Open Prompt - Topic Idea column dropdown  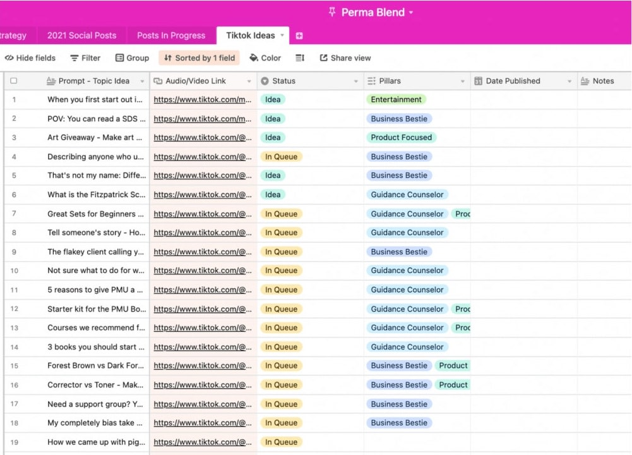(x=142, y=81)
